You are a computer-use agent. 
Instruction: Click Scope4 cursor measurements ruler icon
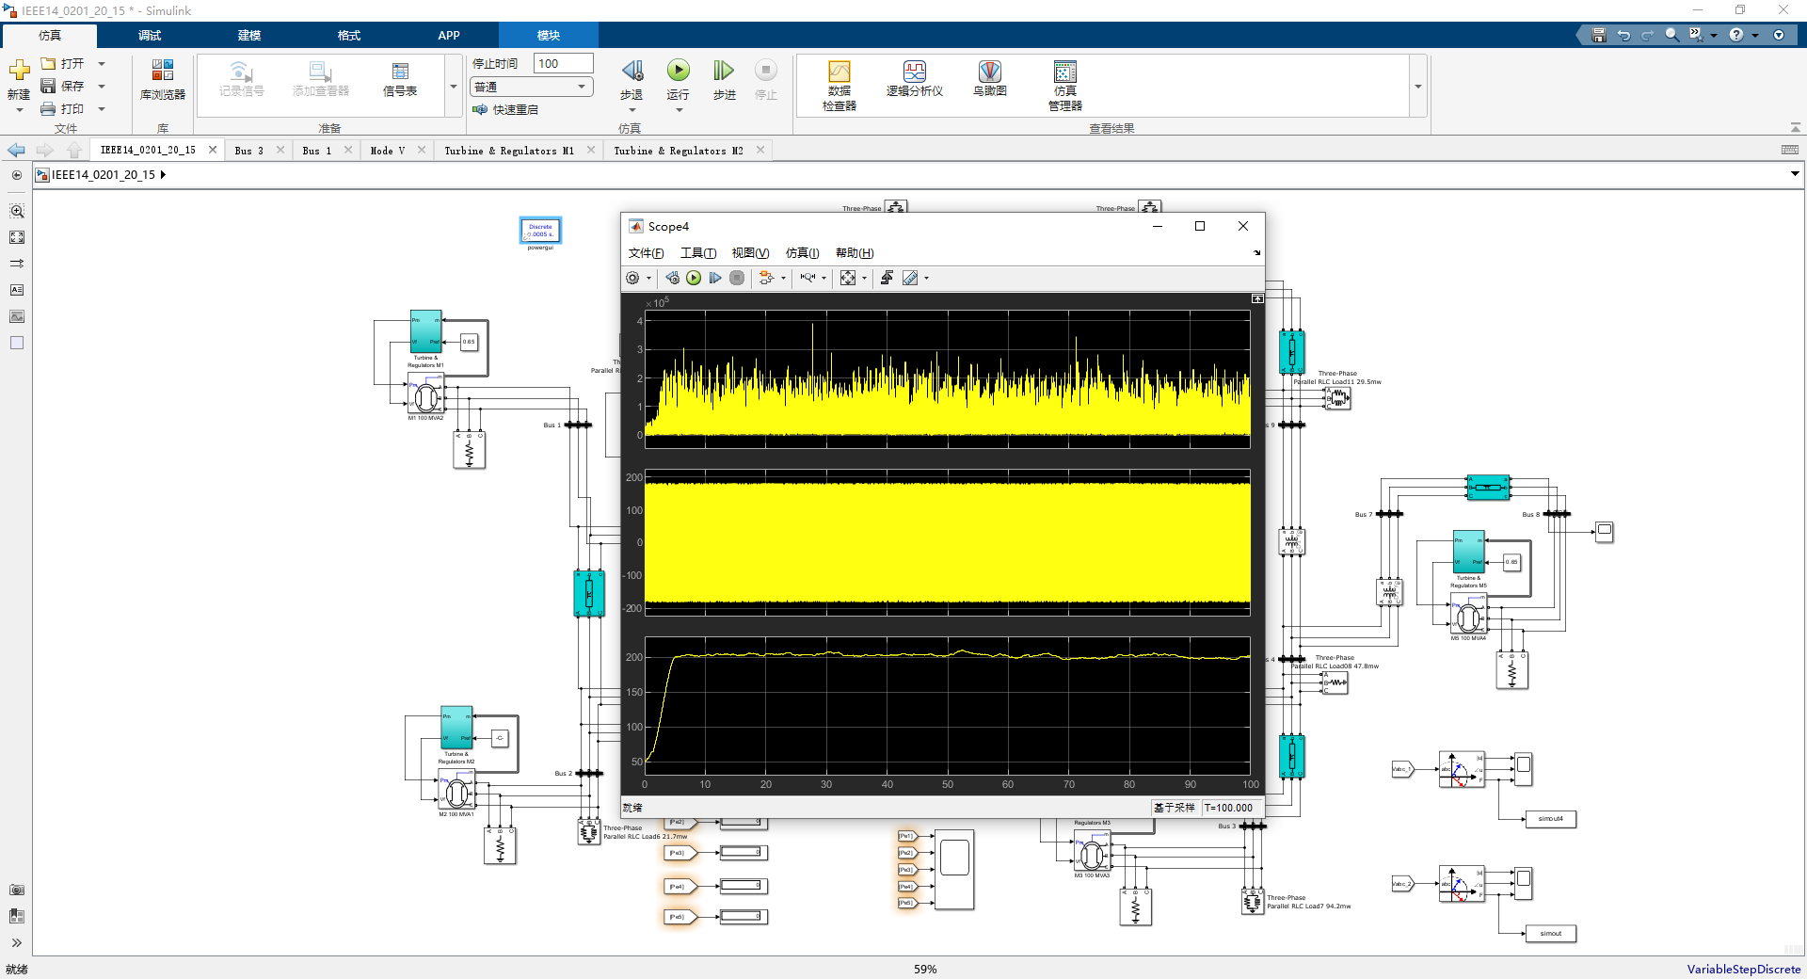tap(910, 278)
